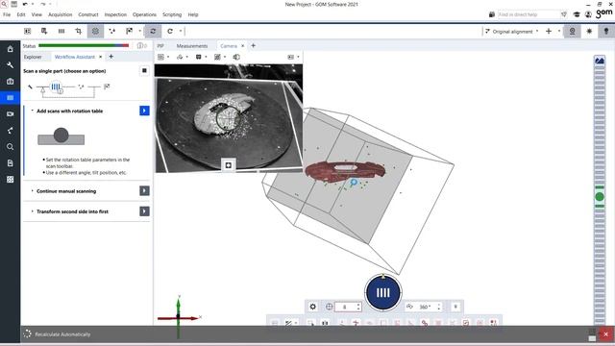615x346 pixels.
Task: Open the wrench setup workspace in sidebar
Action: tap(11, 65)
